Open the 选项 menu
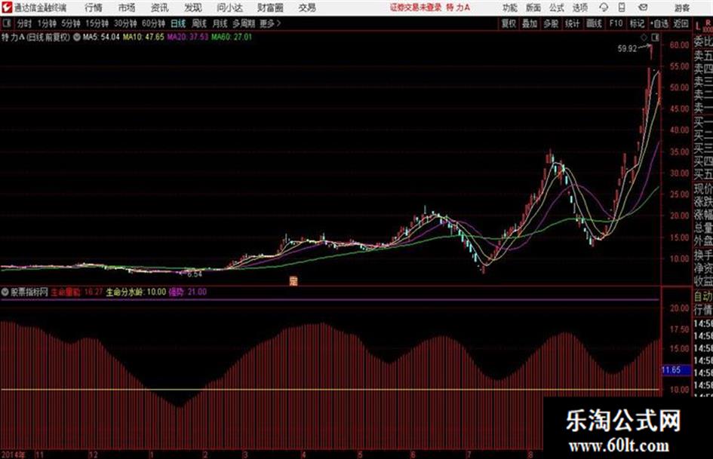Viewport: 713px width, 459px height. click(x=580, y=8)
